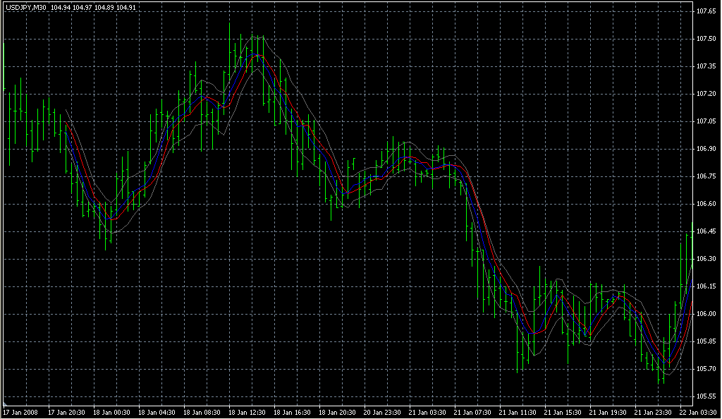Click the USDJPY,M30 chart title label

[x=25, y=8]
